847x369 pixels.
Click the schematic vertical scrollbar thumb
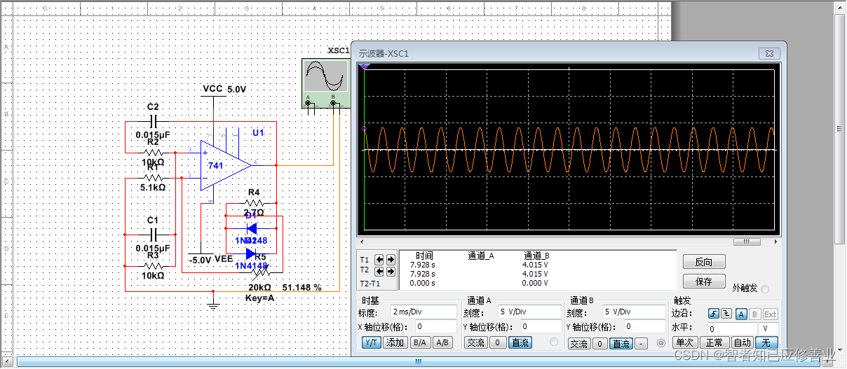[x=840, y=128]
